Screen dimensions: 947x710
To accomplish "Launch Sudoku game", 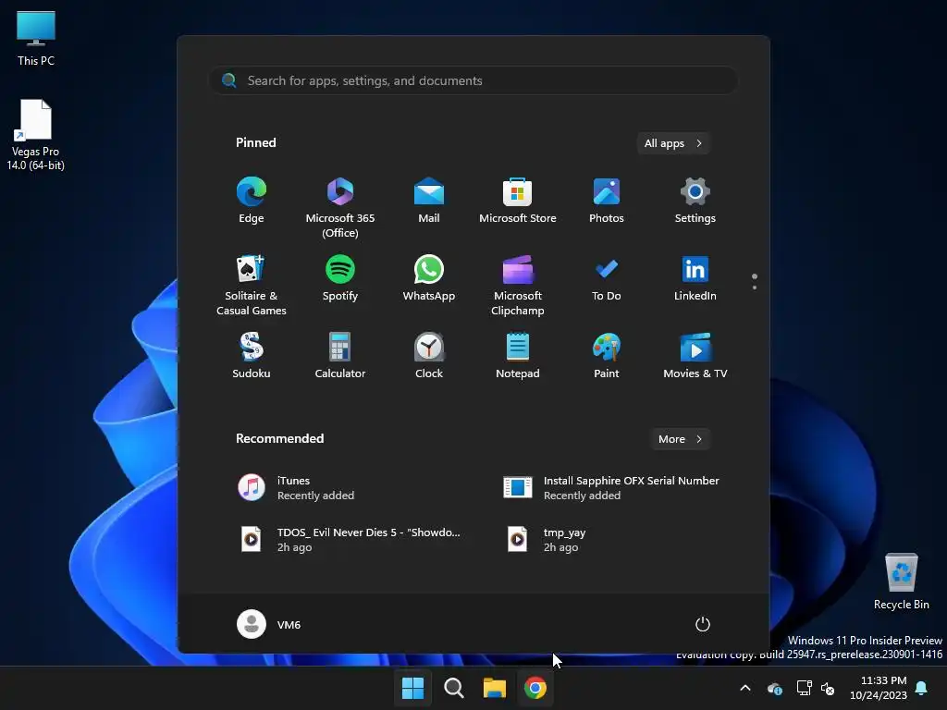I will pos(252,356).
